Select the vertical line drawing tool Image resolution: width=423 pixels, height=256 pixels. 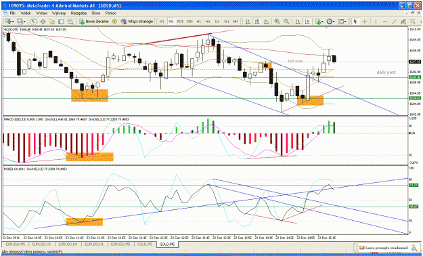(x=376, y=22)
